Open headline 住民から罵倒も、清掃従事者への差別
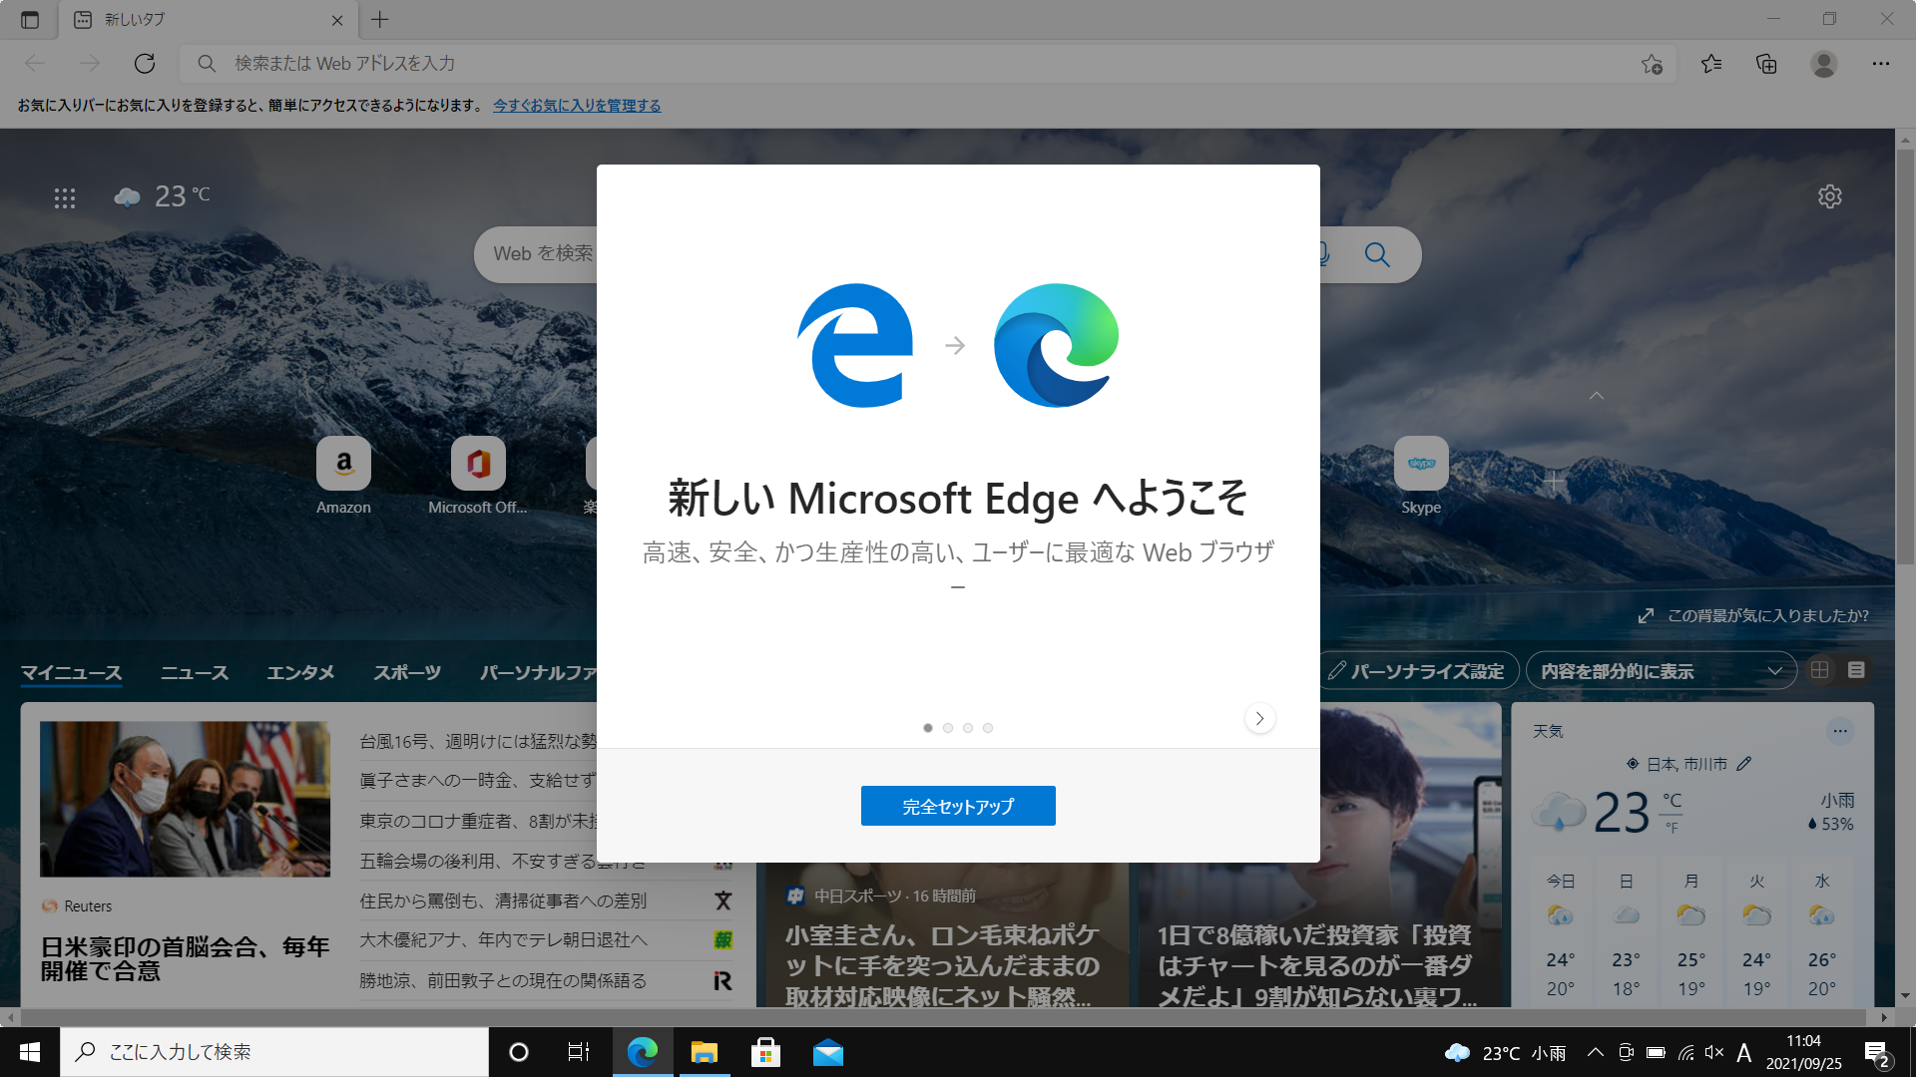Screen dimensions: 1916x1077 [x=503, y=901]
